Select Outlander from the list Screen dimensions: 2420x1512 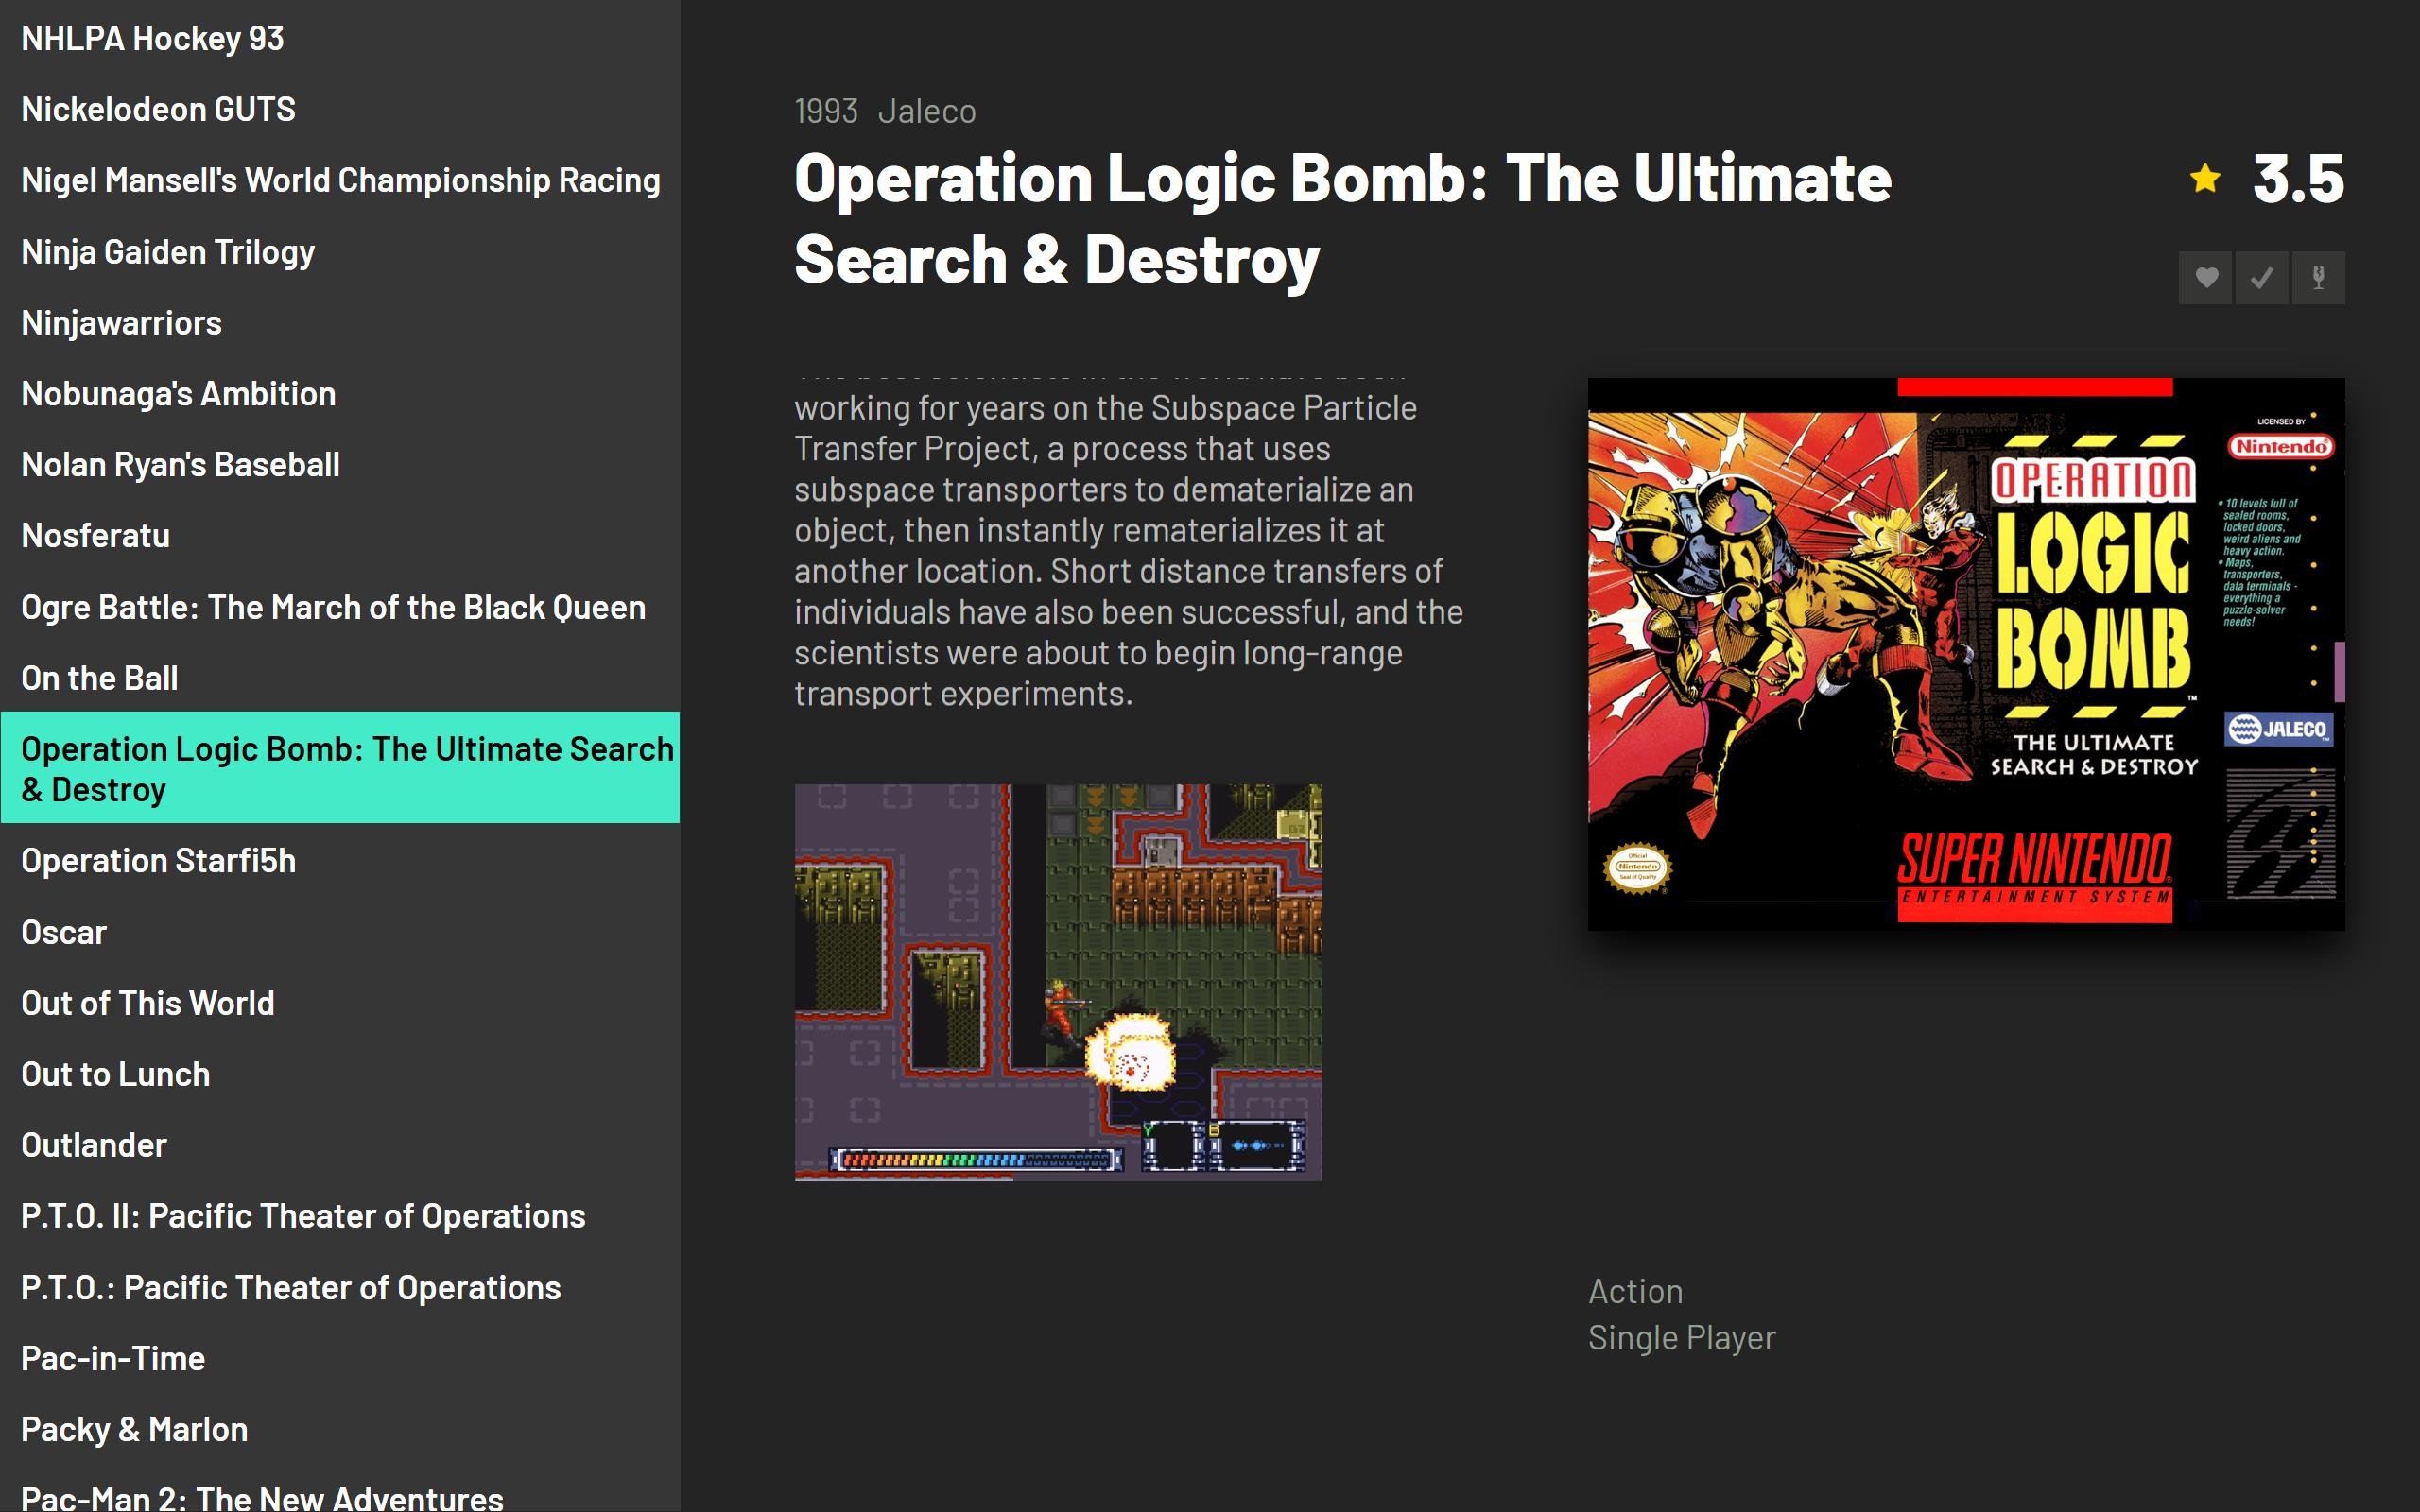tap(340, 1145)
